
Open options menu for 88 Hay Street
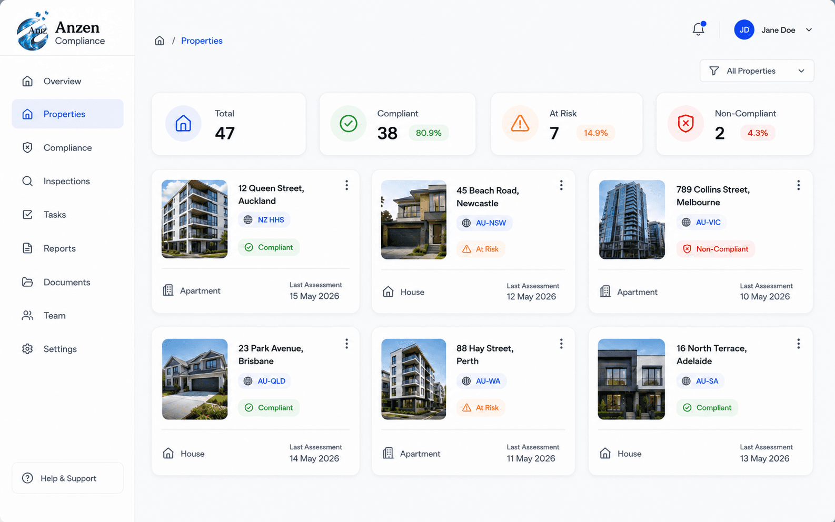tap(561, 344)
